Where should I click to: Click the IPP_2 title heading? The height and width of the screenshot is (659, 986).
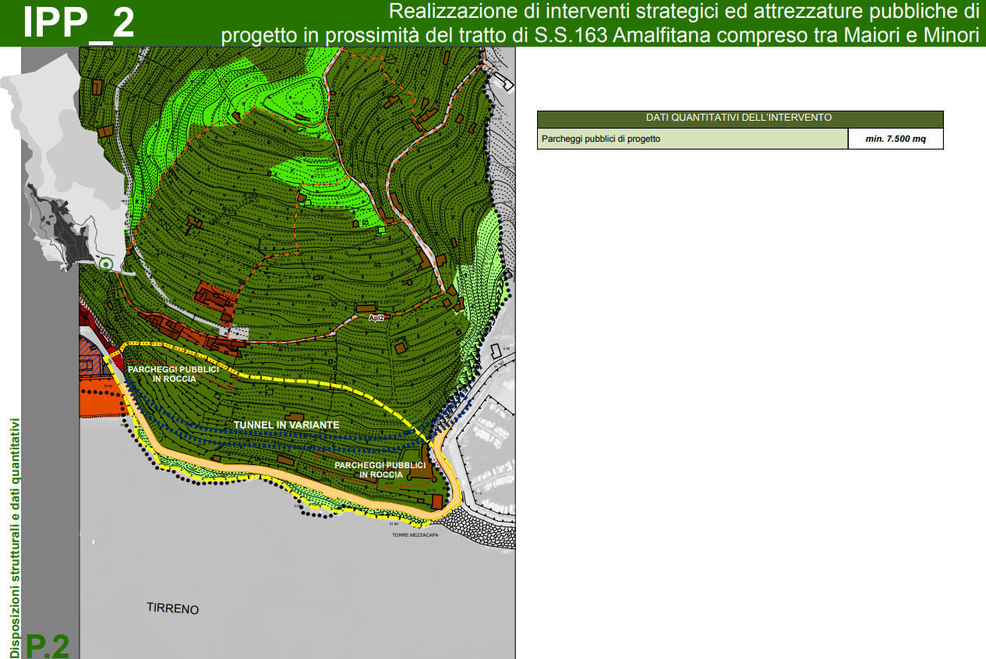[x=78, y=23]
